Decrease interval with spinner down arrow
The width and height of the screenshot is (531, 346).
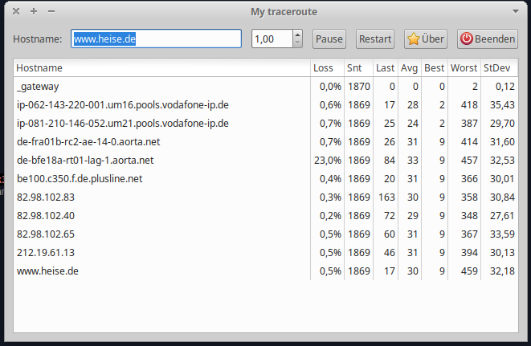pyautogui.click(x=297, y=43)
